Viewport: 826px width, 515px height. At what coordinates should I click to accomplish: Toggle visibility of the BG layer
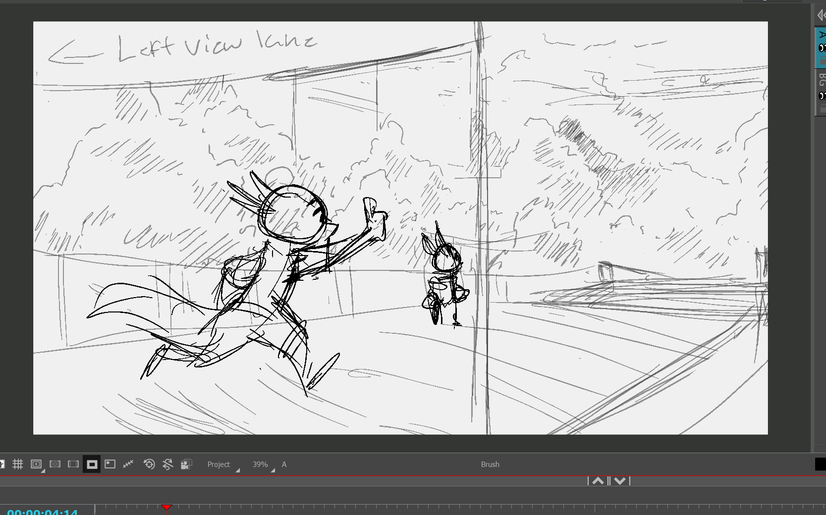822,96
